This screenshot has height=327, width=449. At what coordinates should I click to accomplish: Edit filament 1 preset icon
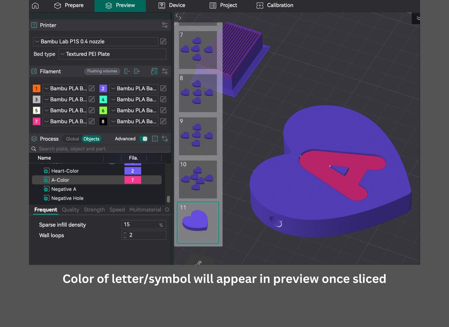92,88
